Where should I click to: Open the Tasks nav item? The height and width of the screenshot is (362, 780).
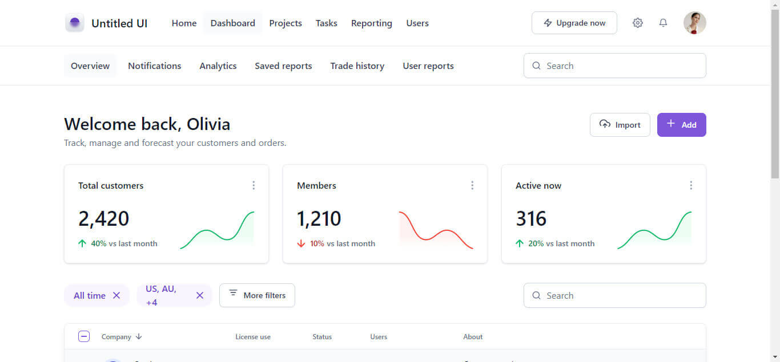click(327, 23)
